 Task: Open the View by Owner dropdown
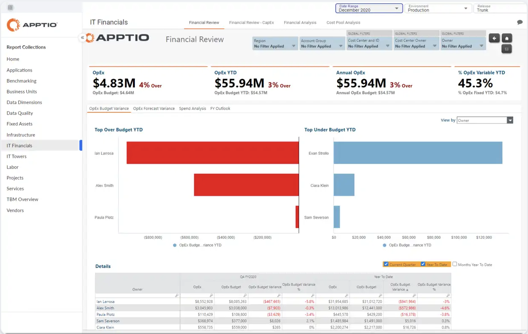coord(485,120)
